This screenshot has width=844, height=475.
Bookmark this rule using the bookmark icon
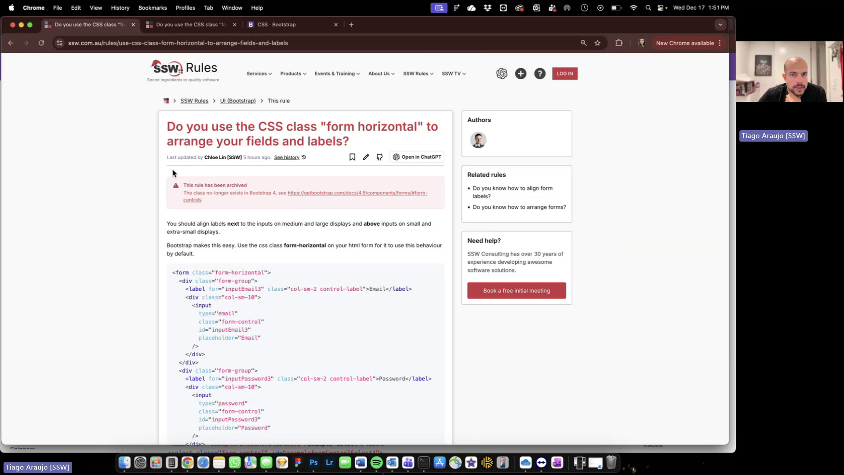(352, 157)
